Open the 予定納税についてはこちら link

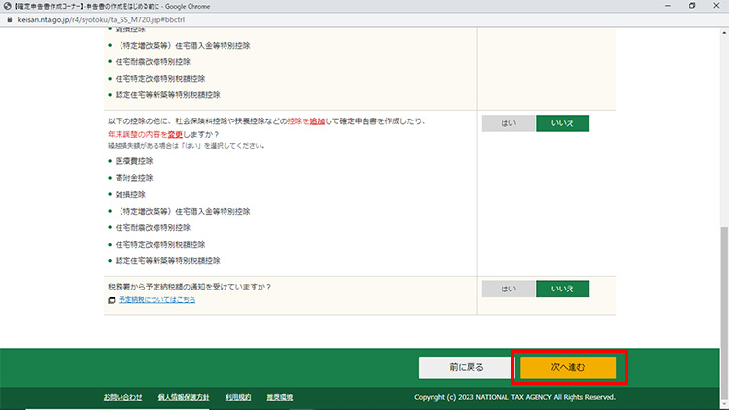click(x=156, y=300)
